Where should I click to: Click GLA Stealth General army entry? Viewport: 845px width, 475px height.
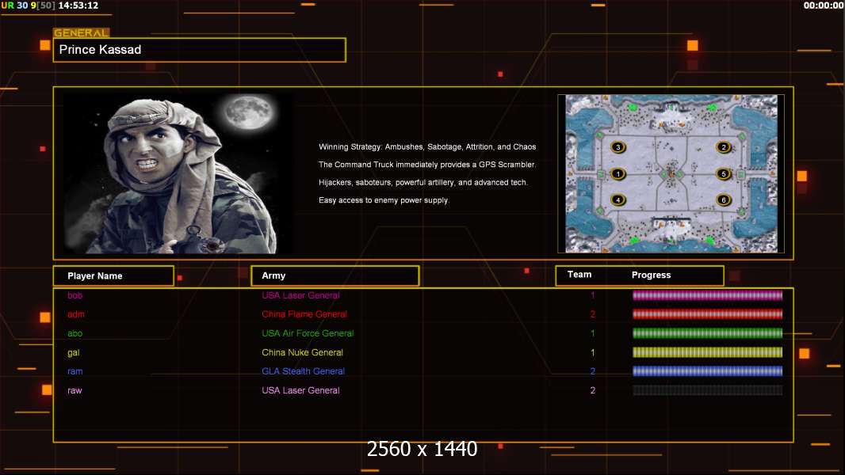303,371
